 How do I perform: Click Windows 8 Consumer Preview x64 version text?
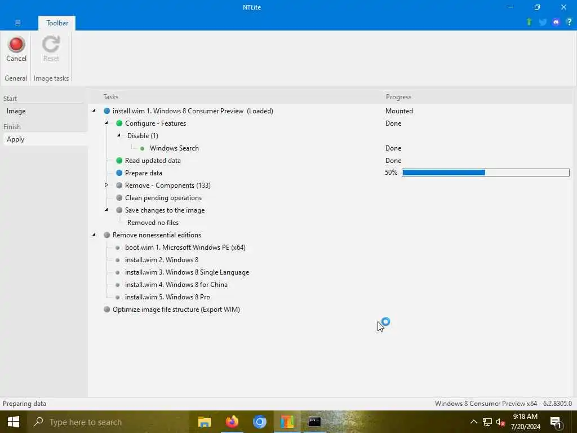pyautogui.click(x=503, y=404)
